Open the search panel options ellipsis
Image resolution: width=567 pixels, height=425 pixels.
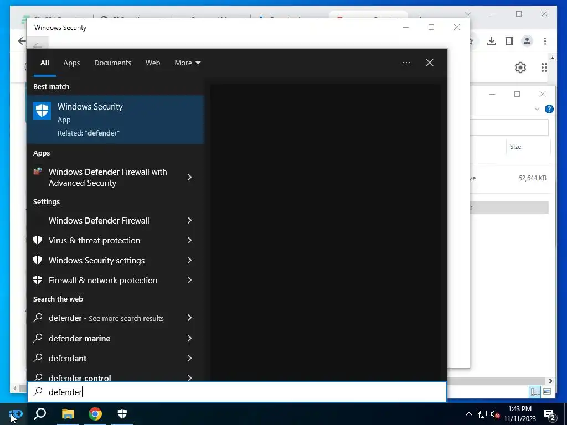406,63
